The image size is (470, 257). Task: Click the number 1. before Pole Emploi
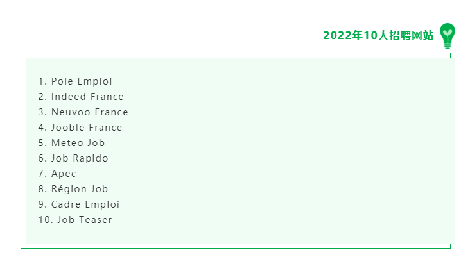point(42,81)
